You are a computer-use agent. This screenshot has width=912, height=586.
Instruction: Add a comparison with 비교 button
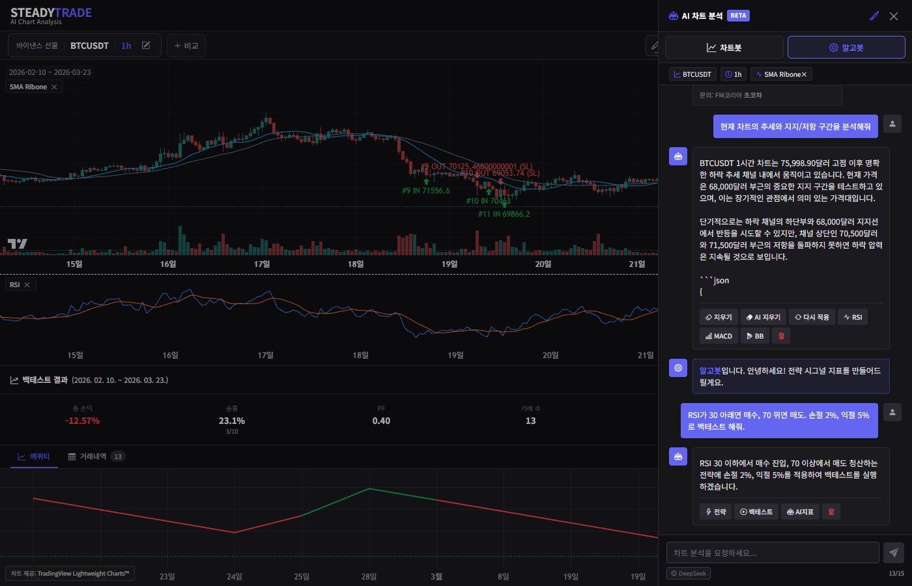(x=186, y=46)
